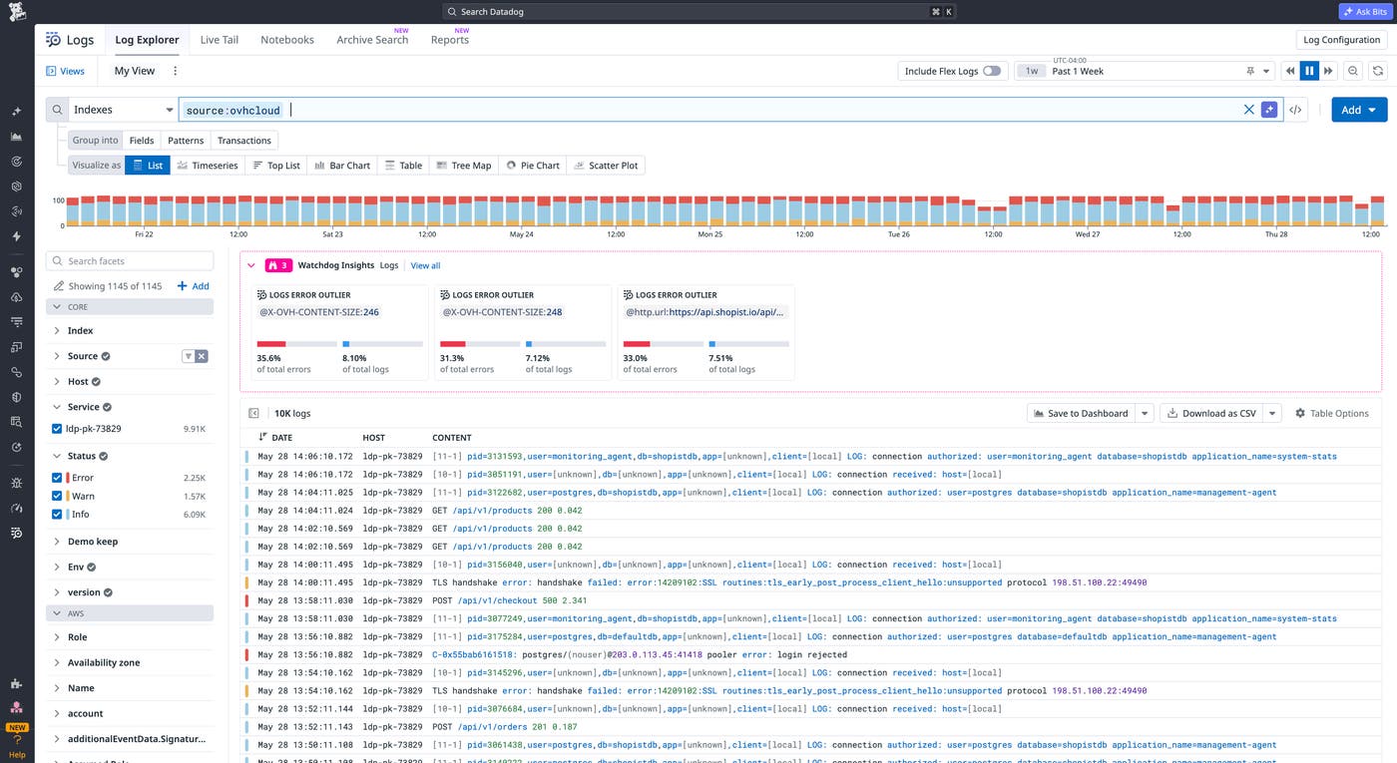Image resolution: width=1397 pixels, height=763 pixels.
Task: Open the Add button dropdown
Action: (x=1359, y=110)
